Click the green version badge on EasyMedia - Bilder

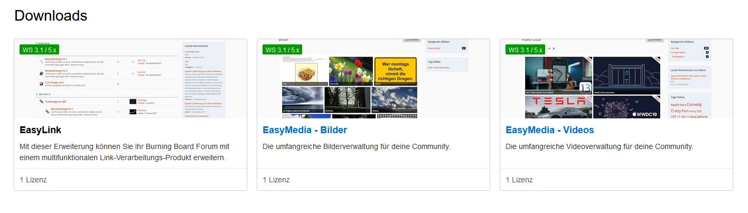click(x=282, y=50)
